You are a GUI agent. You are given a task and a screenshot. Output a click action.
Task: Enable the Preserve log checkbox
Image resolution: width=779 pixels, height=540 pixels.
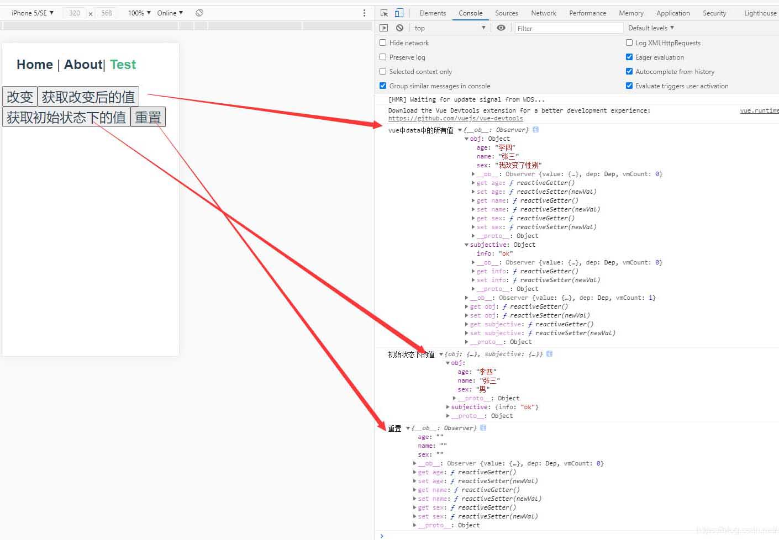[x=383, y=57]
